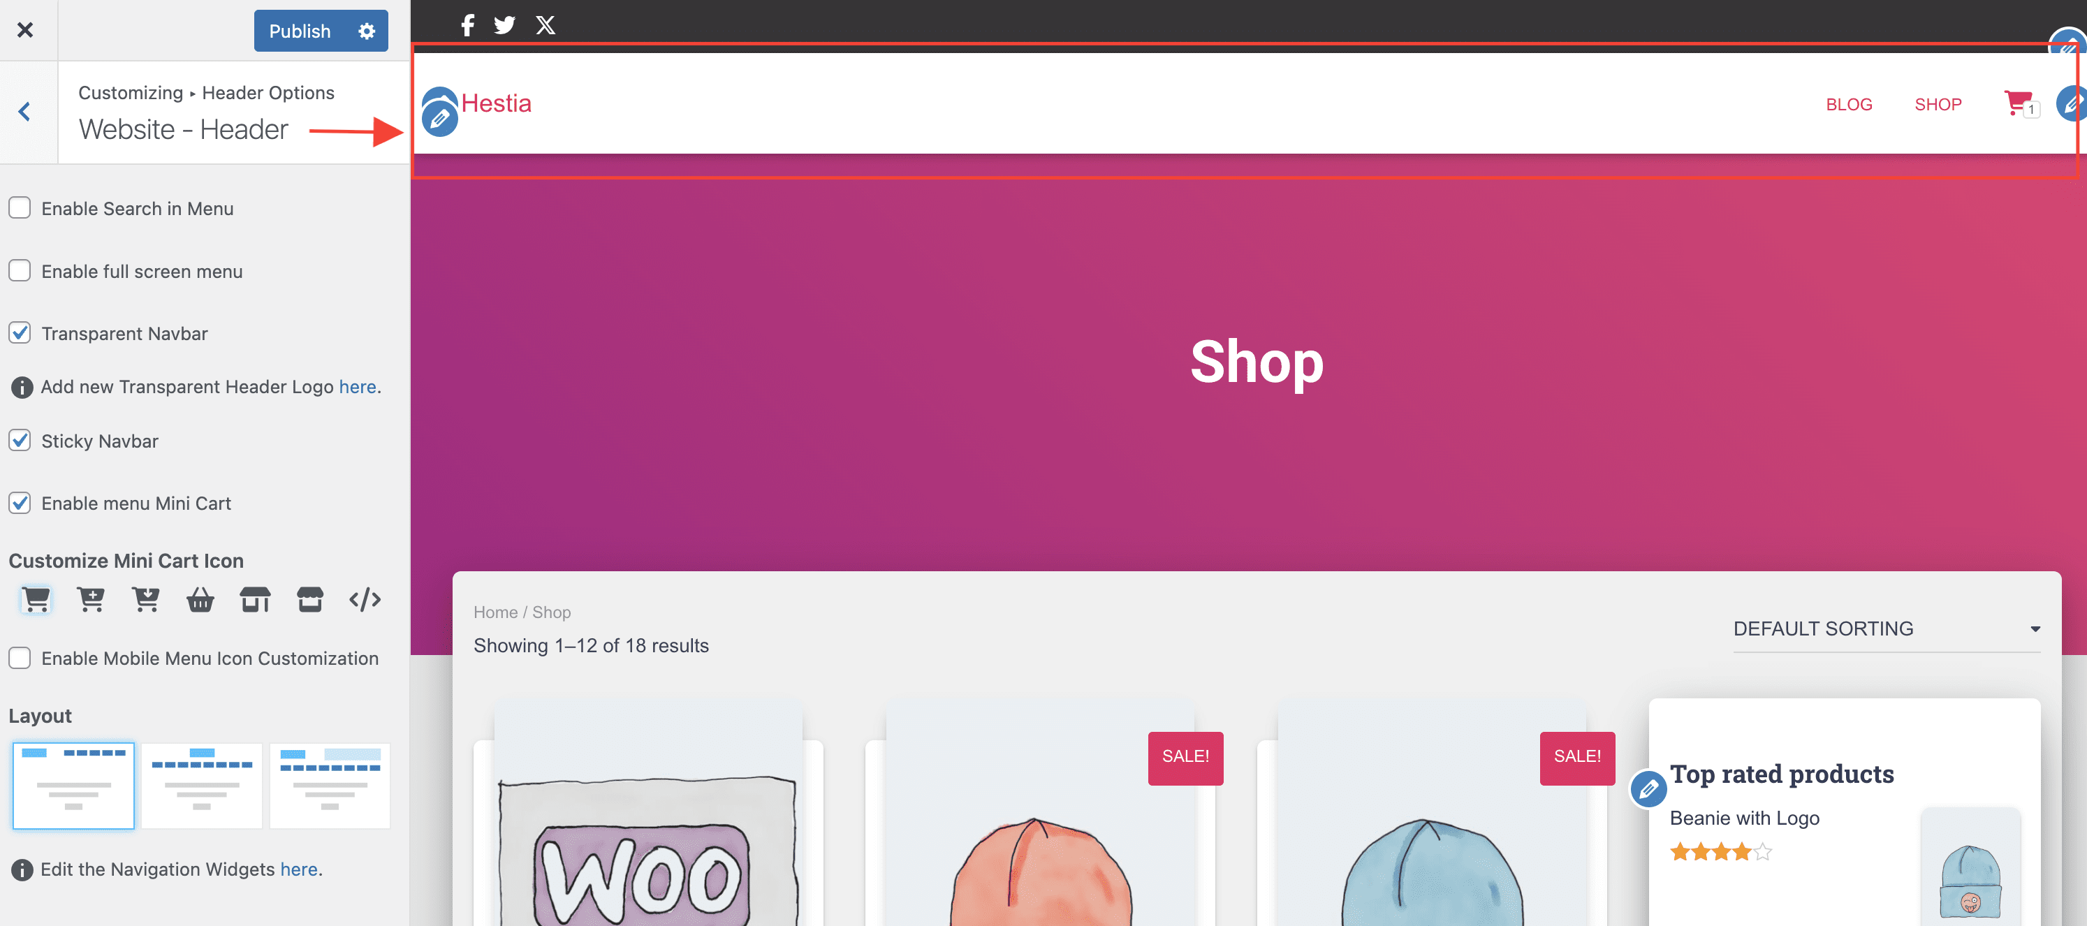This screenshot has width=2087, height=926.
Task: Open the Facebook social icon link
Action: [x=467, y=25]
